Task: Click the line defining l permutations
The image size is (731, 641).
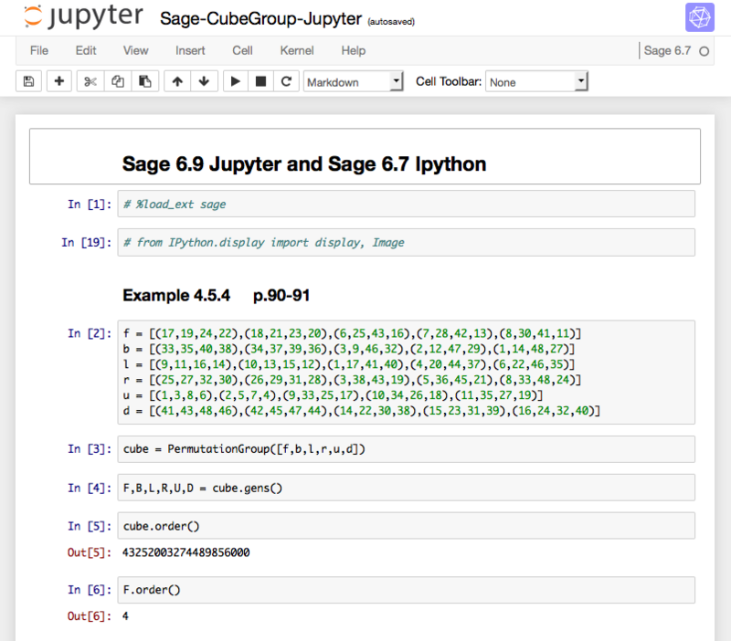Action: pos(349,364)
